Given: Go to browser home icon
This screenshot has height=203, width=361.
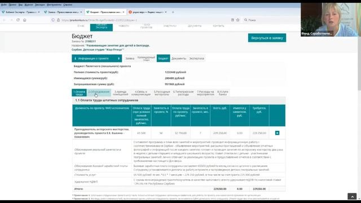Looking at the screenshot, I should click(x=25, y=20).
